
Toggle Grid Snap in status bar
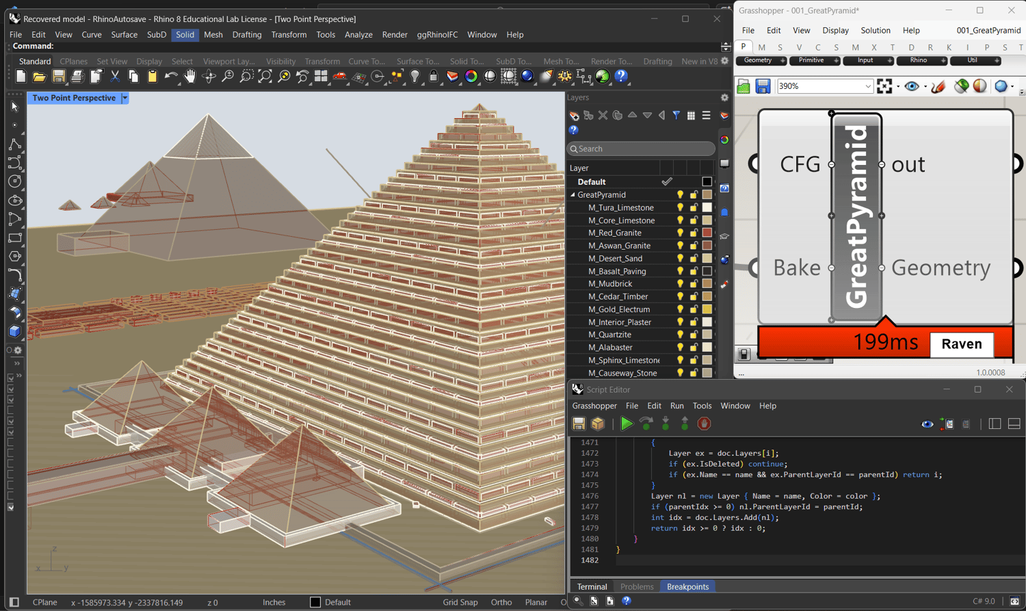coord(460,602)
